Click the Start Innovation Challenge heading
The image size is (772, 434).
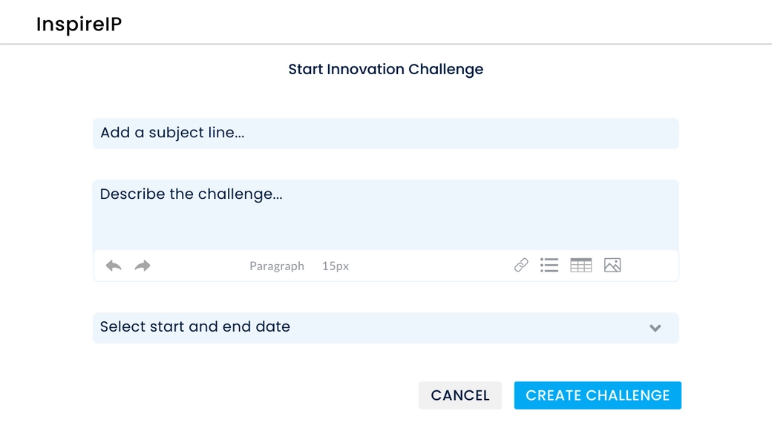tap(386, 70)
